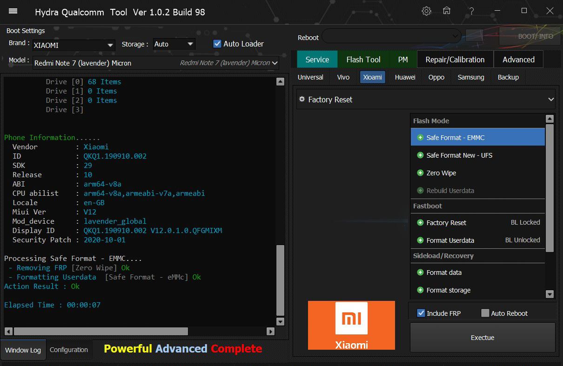Viewport: 563px width, 366px height.
Task: Click the log horizontal scrollbar
Action: point(101,331)
